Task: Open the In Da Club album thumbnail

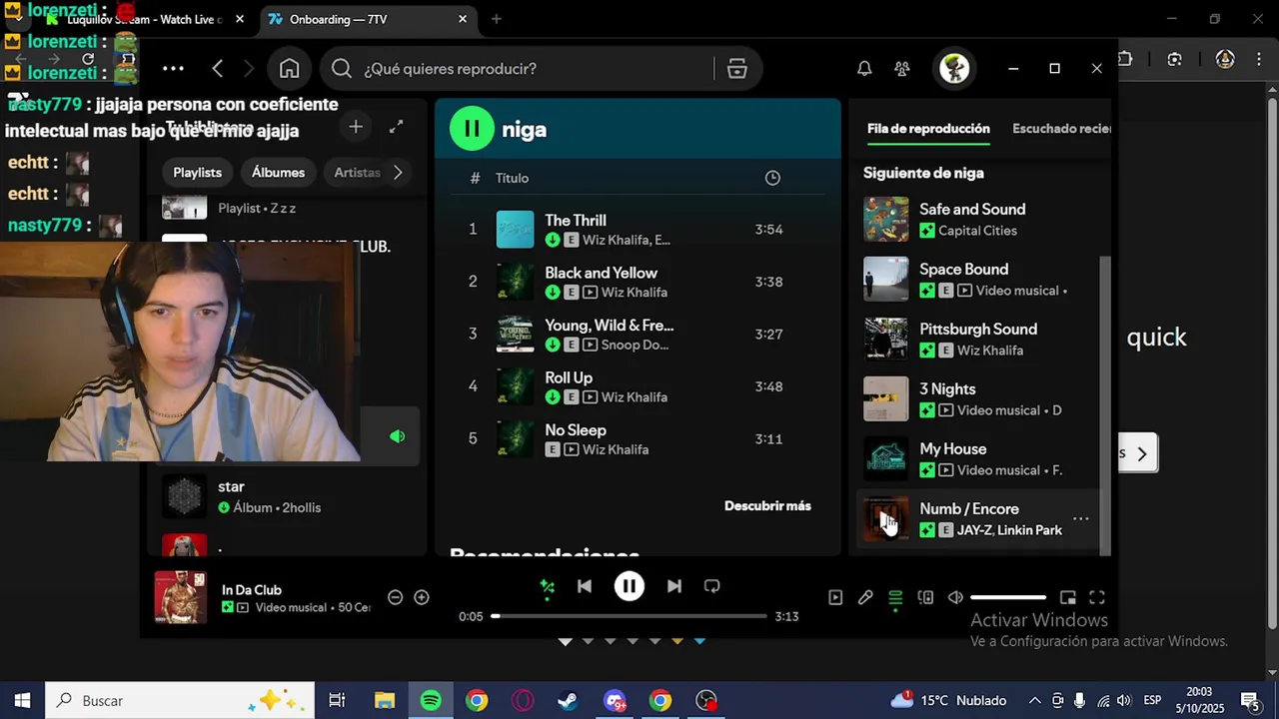Action: (181, 597)
